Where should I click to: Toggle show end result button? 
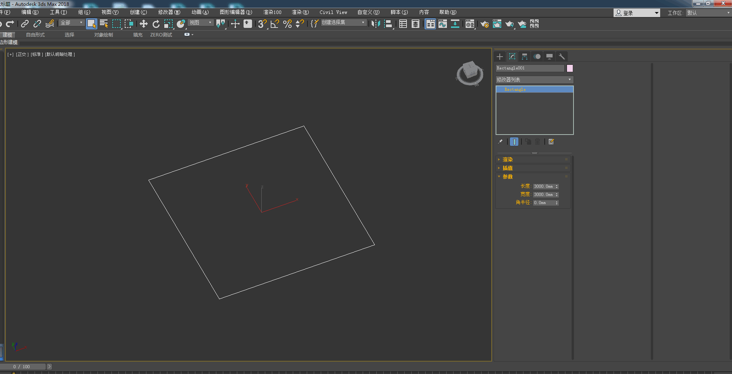(x=514, y=142)
